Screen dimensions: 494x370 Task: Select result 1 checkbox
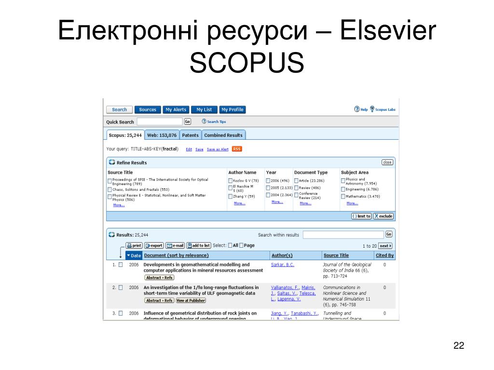point(120,264)
